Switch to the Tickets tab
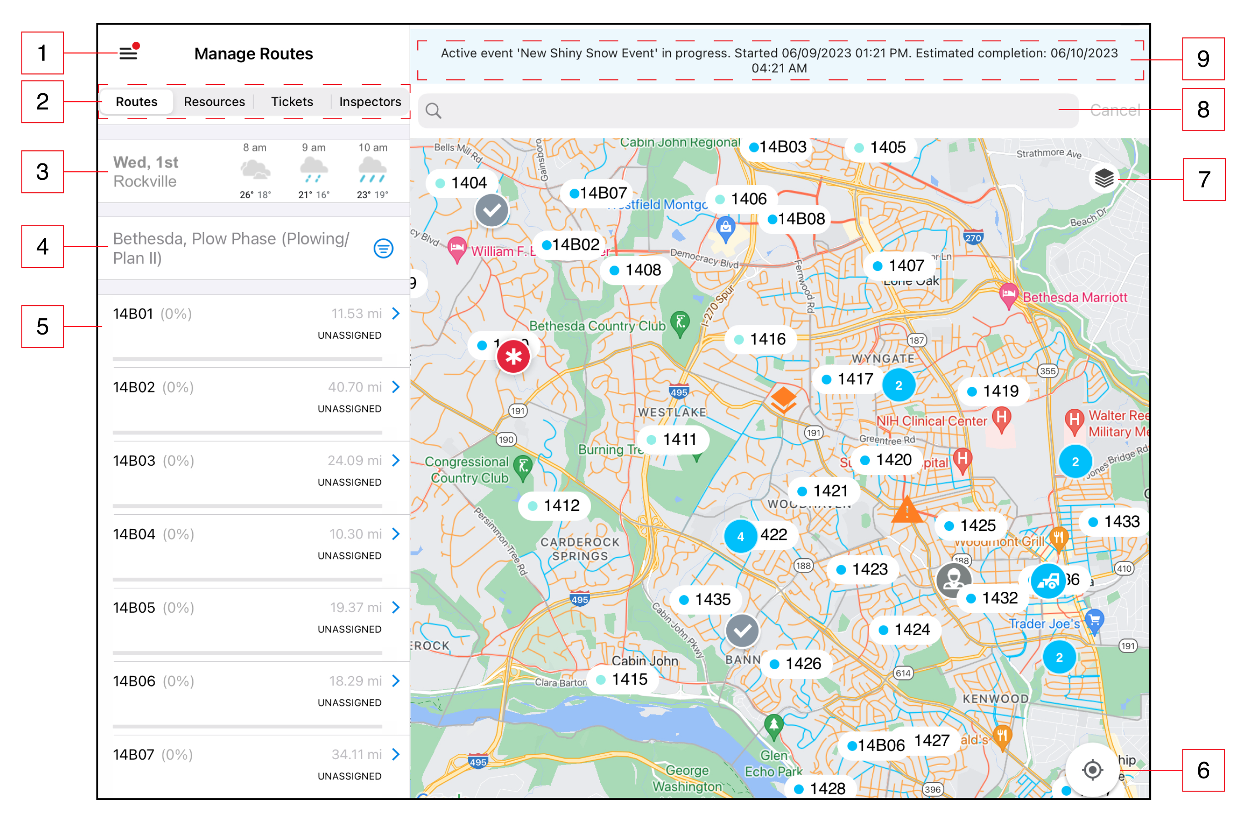 (292, 102)
